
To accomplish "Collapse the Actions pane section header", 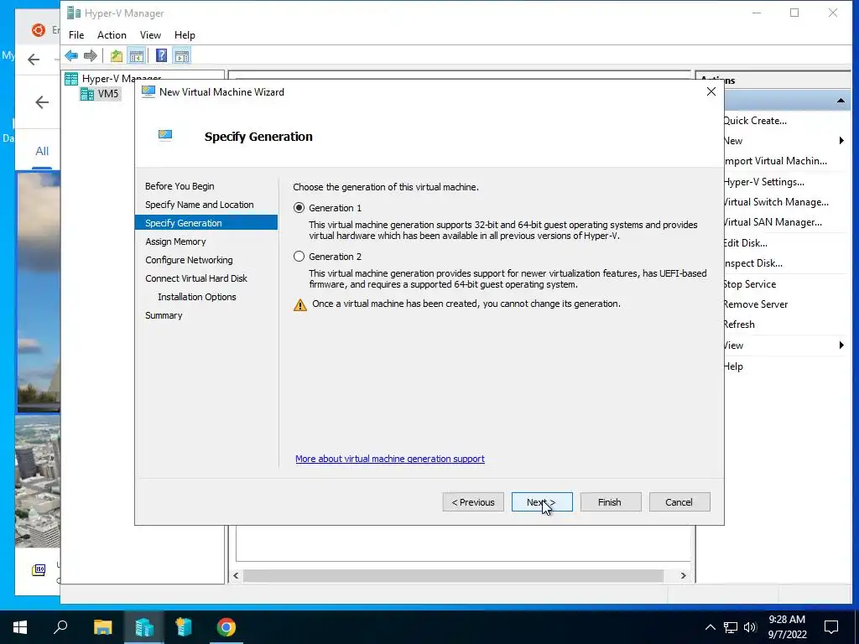I will [x=841, y=101].
